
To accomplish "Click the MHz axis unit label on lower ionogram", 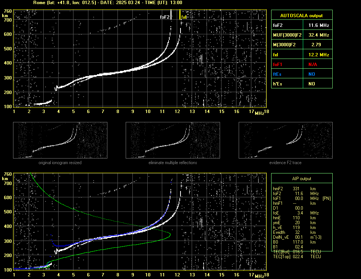I will tap(259, 276).
